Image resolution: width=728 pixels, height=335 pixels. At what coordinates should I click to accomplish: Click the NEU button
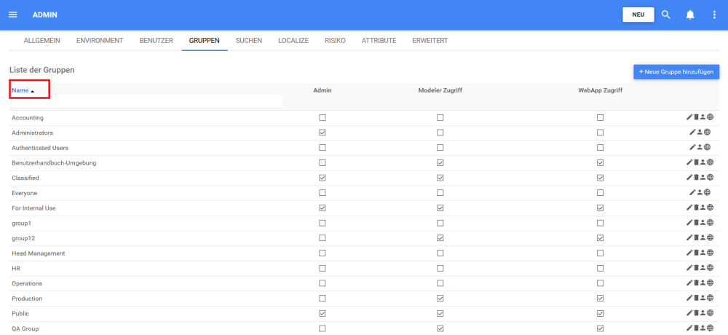(x=638, y=15)
